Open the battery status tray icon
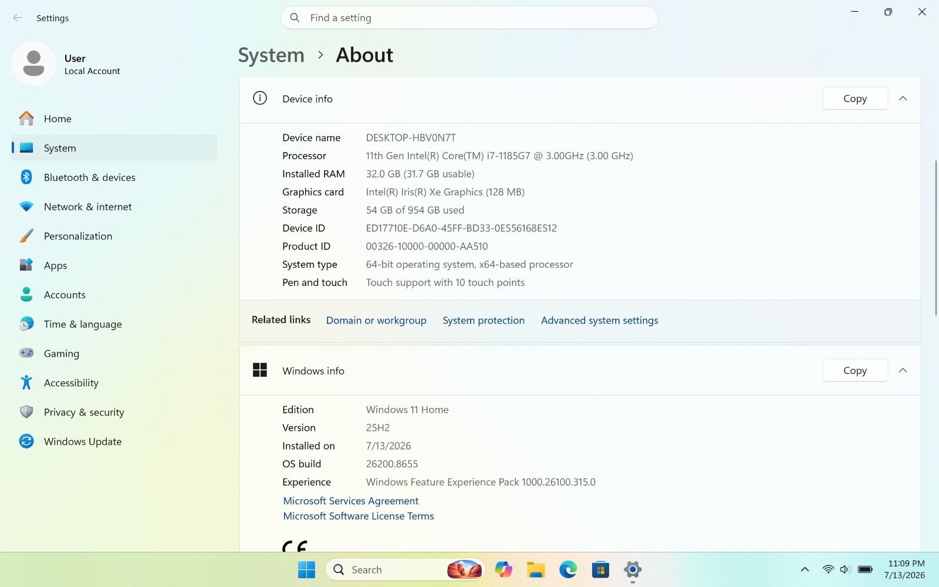939x587 pixels. click(865, 569)
